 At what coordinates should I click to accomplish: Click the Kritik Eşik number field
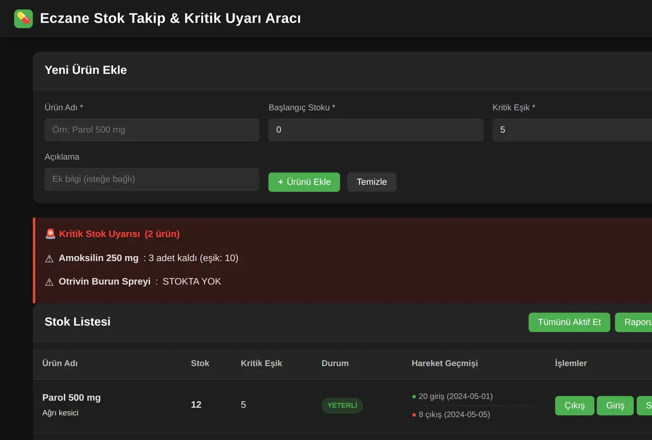click(572, 130)
